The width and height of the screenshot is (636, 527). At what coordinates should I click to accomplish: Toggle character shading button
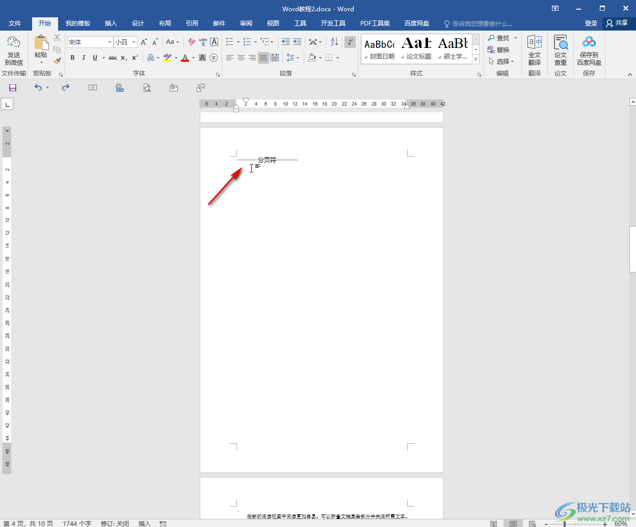pos(202,58)
